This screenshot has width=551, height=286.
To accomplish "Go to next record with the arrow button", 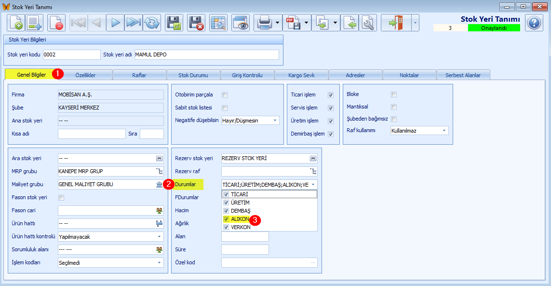I will click(x=115, y=23).
